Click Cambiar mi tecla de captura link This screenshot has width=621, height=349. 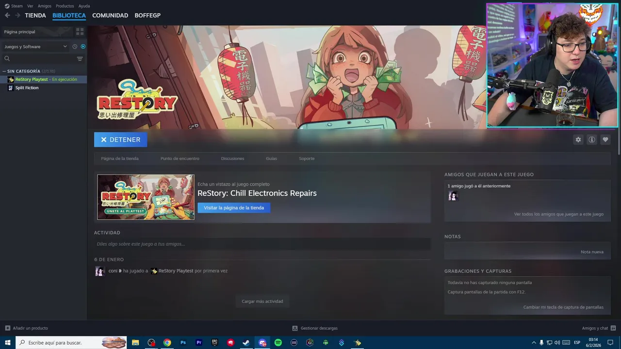(563, 307)
